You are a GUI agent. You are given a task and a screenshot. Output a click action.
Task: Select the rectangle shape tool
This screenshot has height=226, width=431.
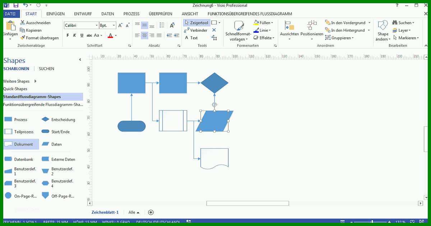point(214,23)
